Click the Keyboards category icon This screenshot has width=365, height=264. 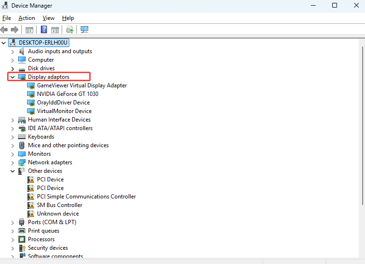tap(22, 137)
